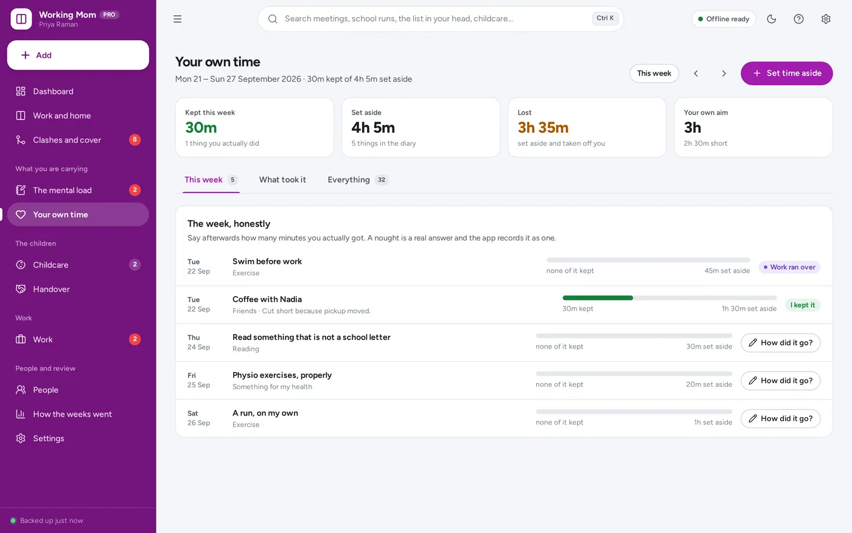The image size is (852, 533).
Task: Switch to the What took it tab
Action: coord(282,180)
